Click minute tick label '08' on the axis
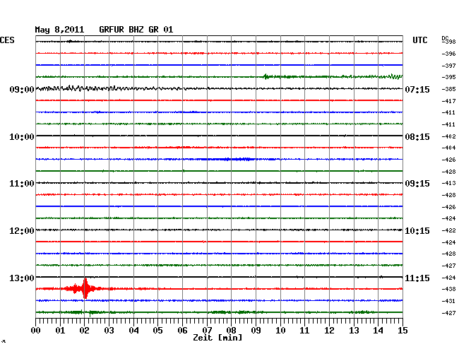459x349 pixels. (231, 331)
